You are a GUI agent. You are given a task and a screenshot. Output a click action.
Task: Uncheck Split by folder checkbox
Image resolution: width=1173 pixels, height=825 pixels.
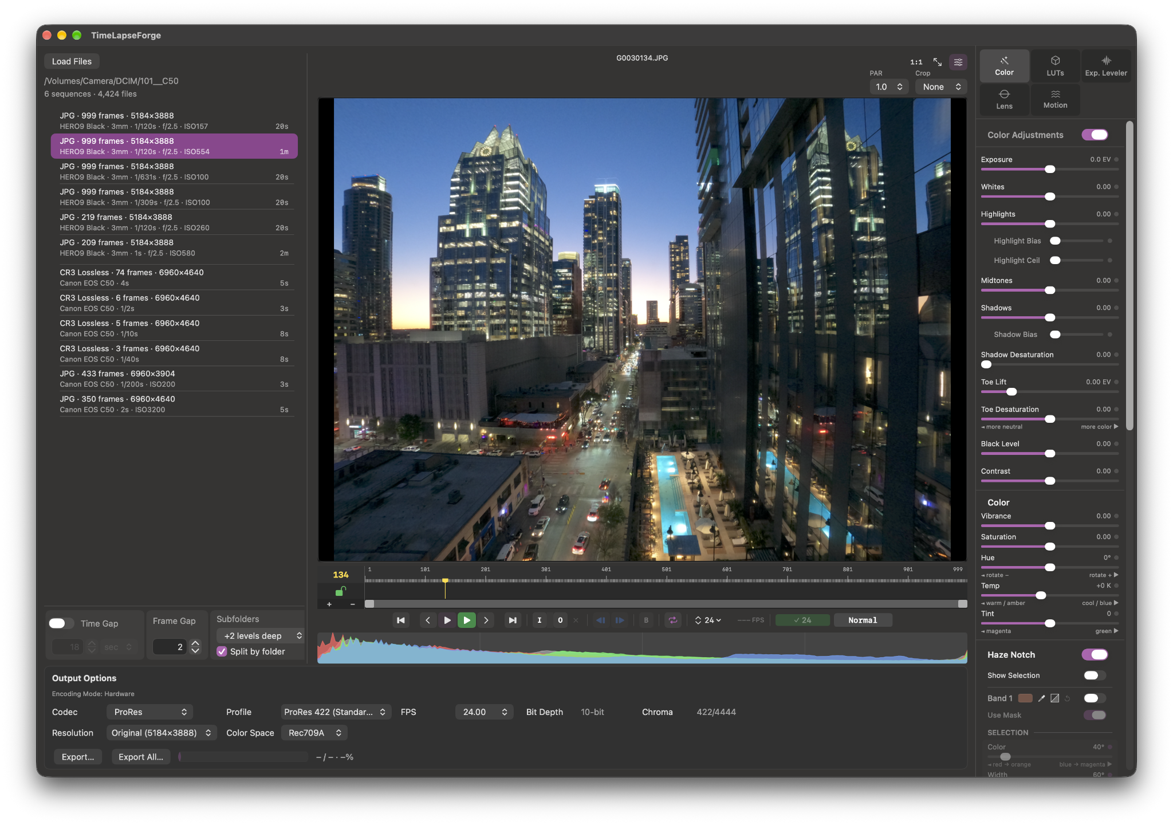coord(222,651)
